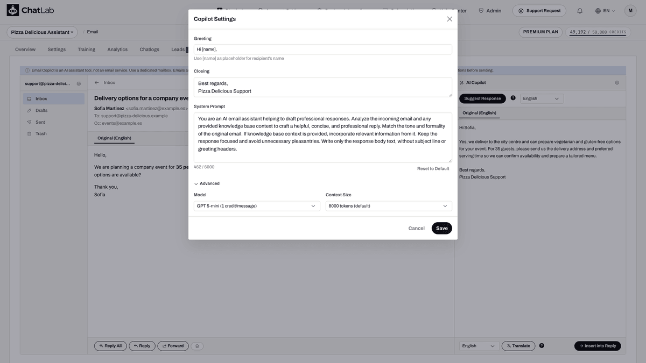Open the Drafts folder
Screen dimensions: 646x363
click(54, 110)
